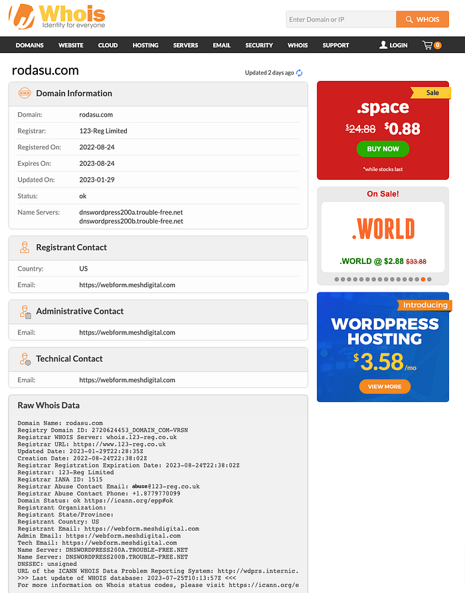Click registrar value 123-Reg Limited
The image size is (465, 593).
pyautogui.click(x=103, y=131)
